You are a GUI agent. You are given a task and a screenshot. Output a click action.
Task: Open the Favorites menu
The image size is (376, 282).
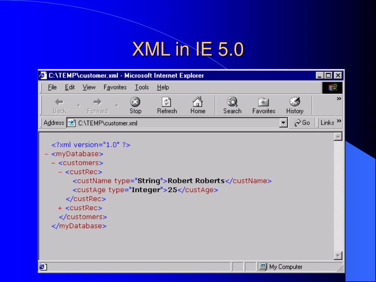[x=115, y=87]
